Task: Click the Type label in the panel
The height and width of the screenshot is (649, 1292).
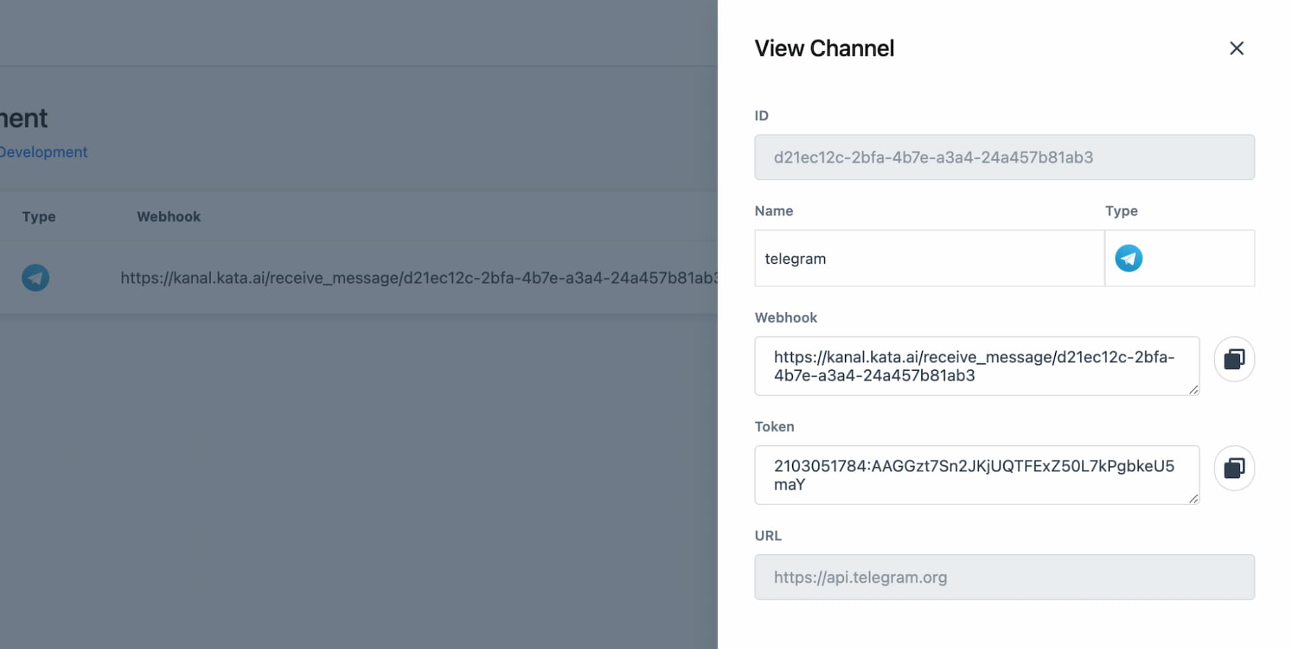Action: (1121, 211)
